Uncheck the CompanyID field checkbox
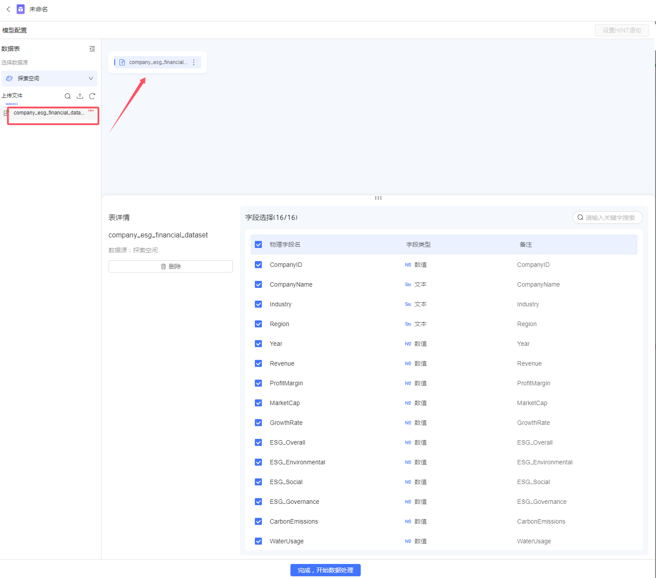 258,265
